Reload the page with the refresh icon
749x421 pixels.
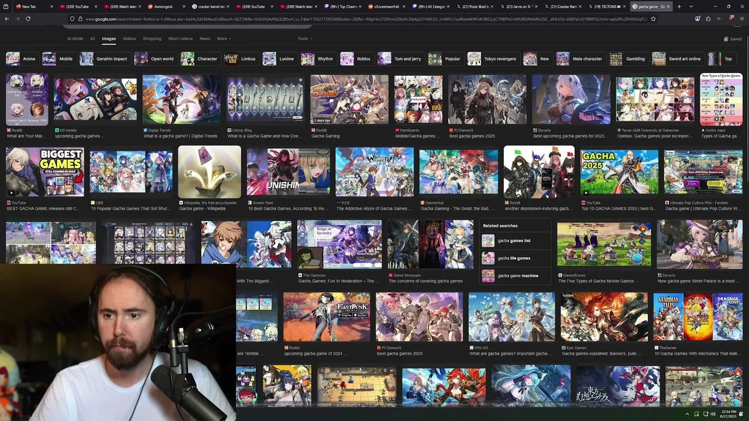coord(28,19)
